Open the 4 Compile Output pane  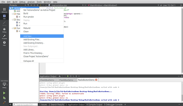pyautogui.click(x=94, y=104)
